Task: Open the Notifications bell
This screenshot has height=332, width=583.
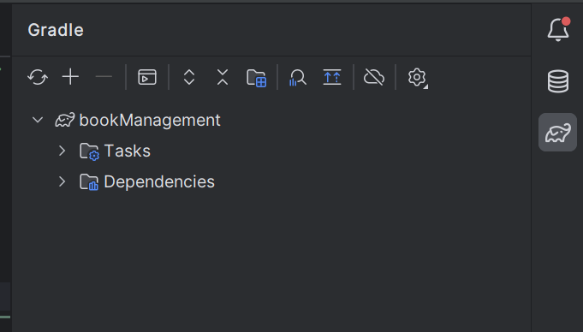Action: pos(557,29)
